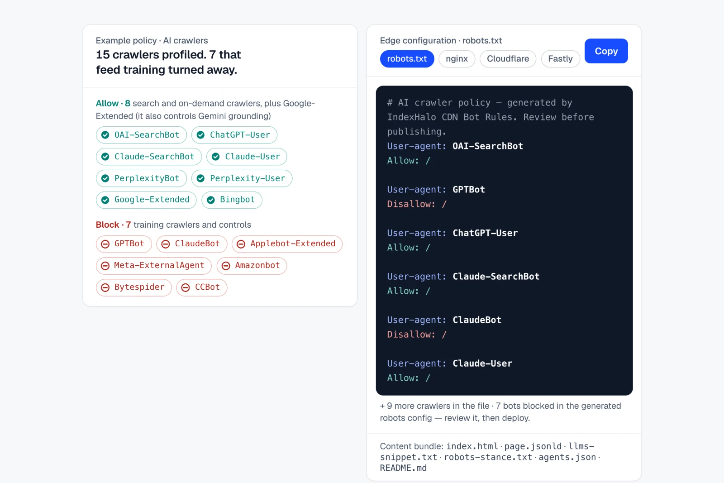Click the Google-Extended chip label
The width and height of the screenshot is (724, 483).
(152, 200)
